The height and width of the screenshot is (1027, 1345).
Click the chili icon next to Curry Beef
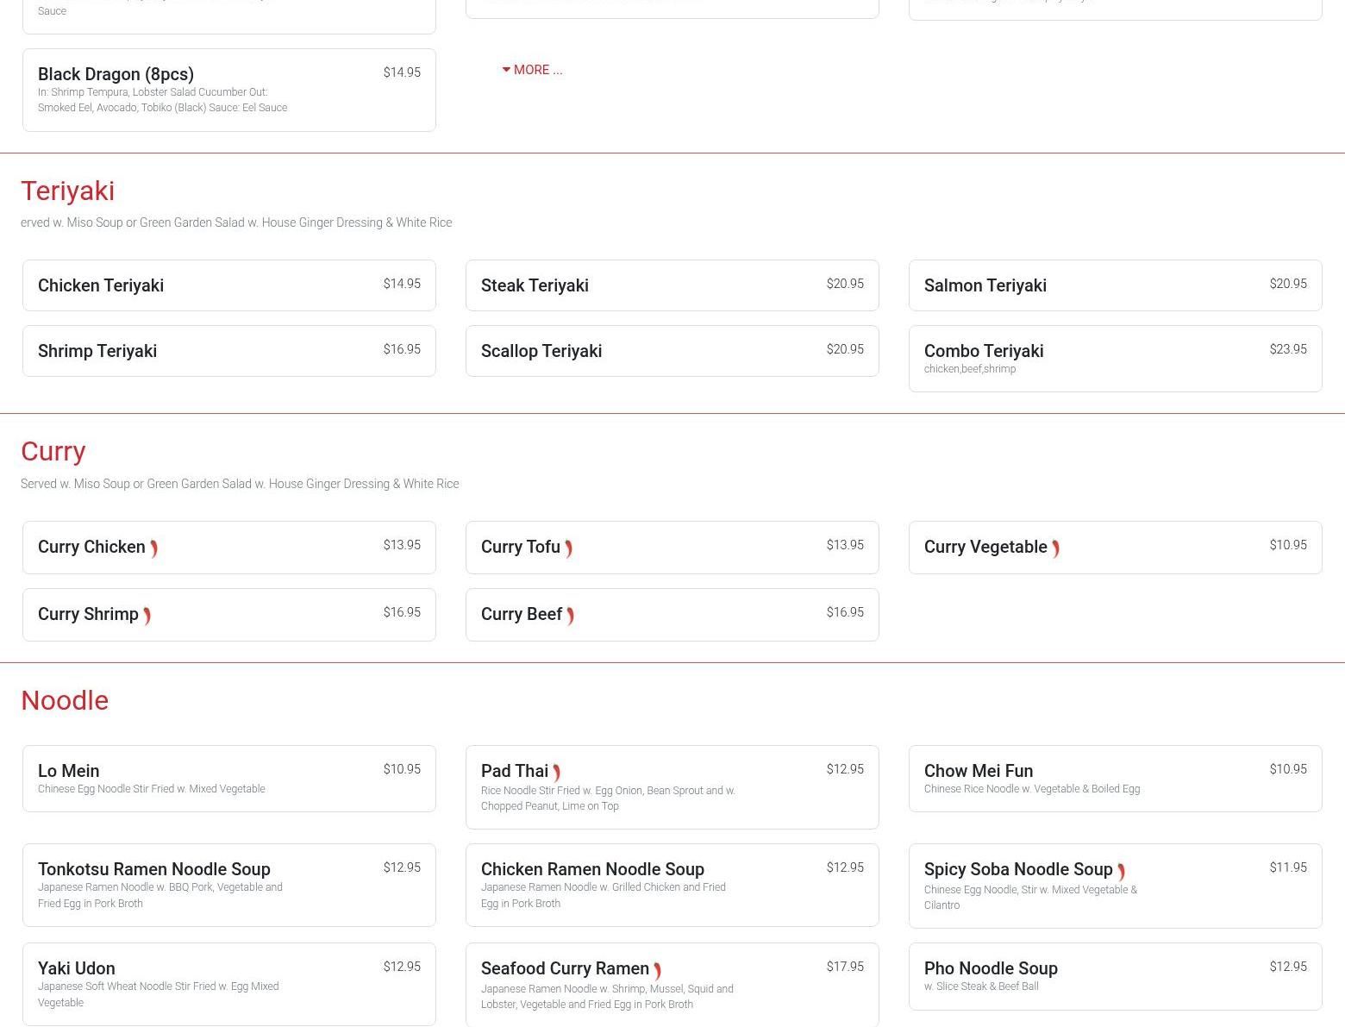[570, 616]
